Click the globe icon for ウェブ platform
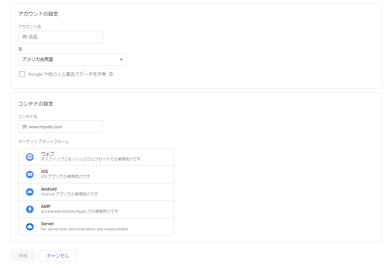The height and width of the screenshot is (265, 388). pos(30,157)
